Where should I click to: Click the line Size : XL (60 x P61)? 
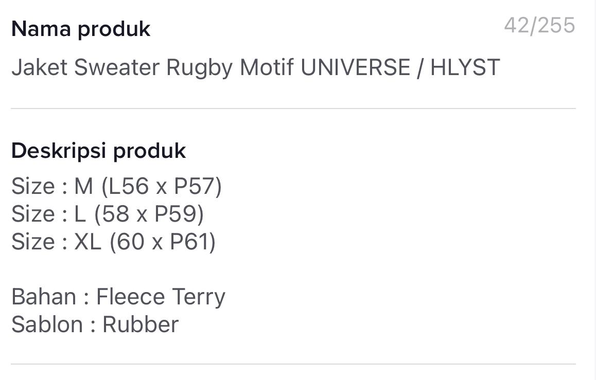coord(114,241)
